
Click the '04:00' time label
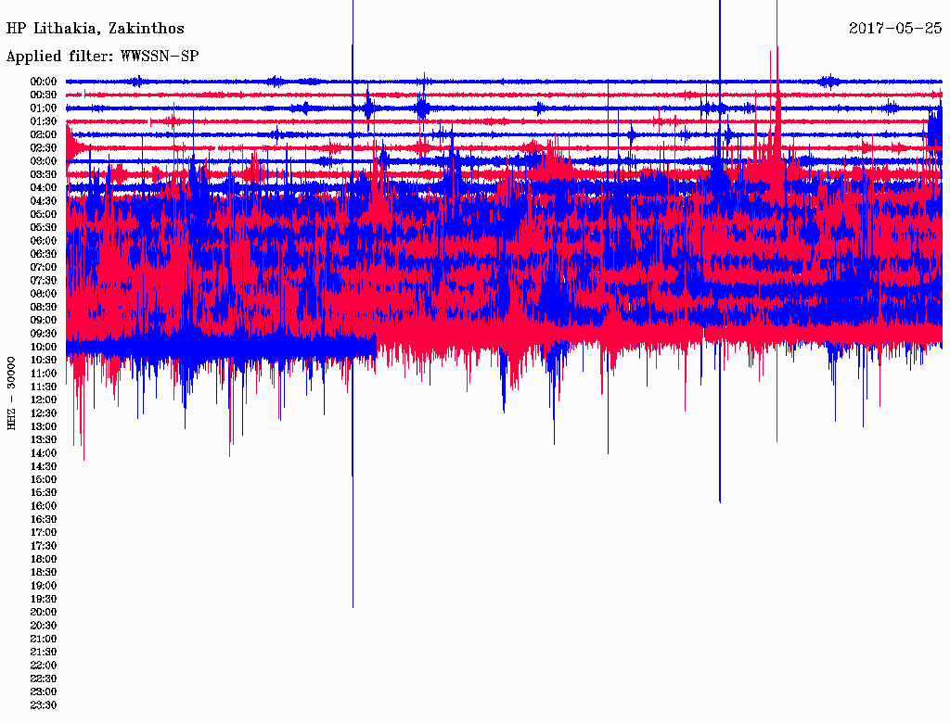(x=44, y=188)
